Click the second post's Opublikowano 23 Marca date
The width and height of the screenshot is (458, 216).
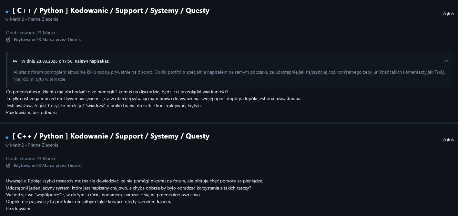tap(31, 159)
